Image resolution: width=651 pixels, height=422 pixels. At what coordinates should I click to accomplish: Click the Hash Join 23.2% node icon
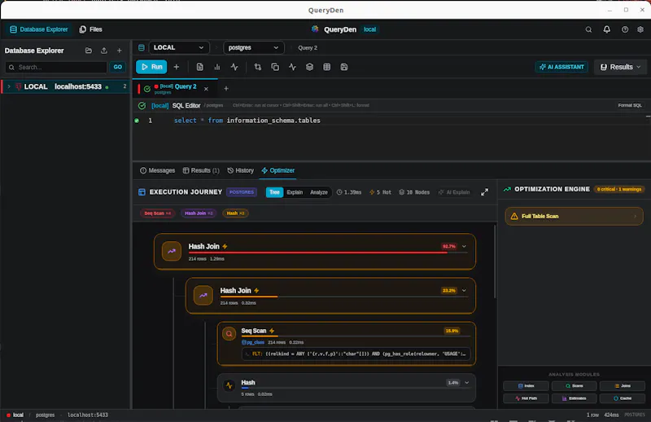[x=203, y=295]
